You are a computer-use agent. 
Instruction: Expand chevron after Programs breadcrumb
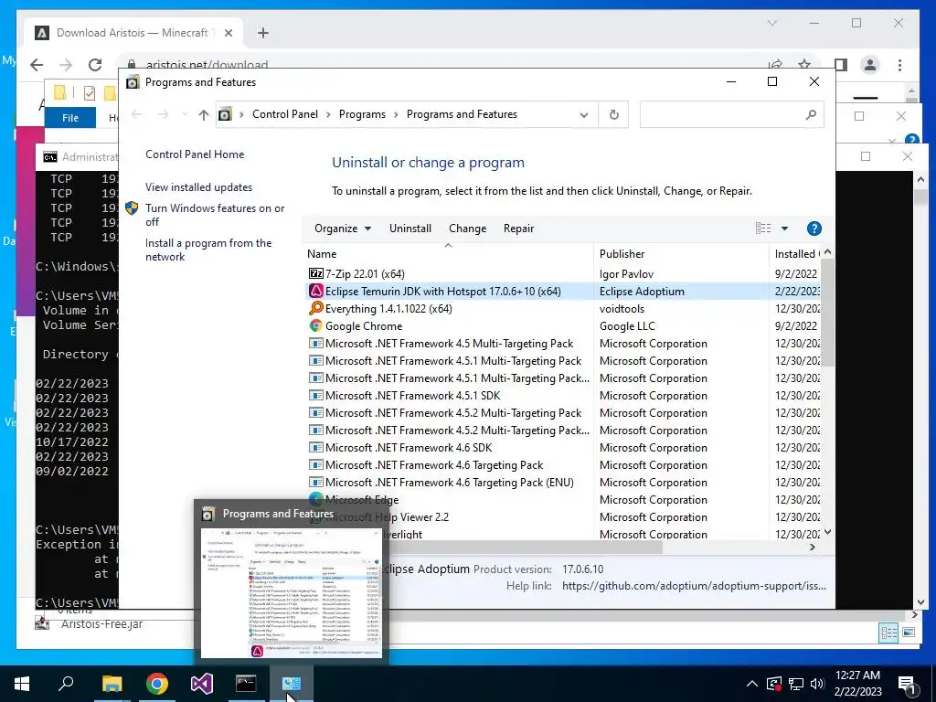(x=396, y=114)
